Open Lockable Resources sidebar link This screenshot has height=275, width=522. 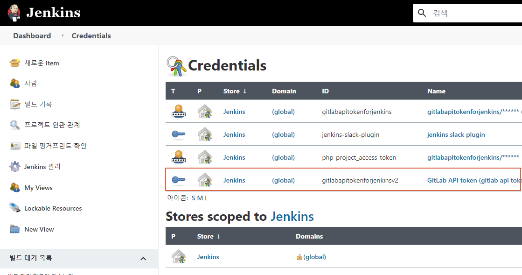pyautogui.click(x=53, y=208)
